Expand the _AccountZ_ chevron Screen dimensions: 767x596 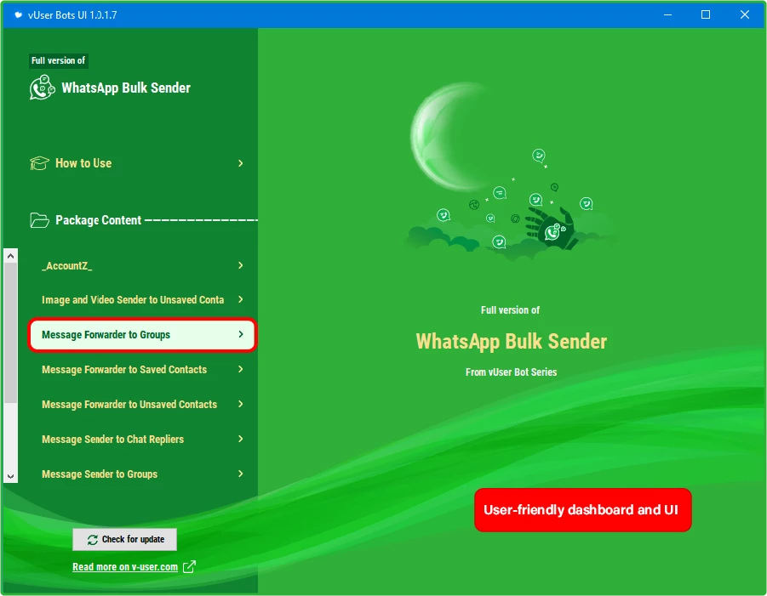(x=240, y=265)
